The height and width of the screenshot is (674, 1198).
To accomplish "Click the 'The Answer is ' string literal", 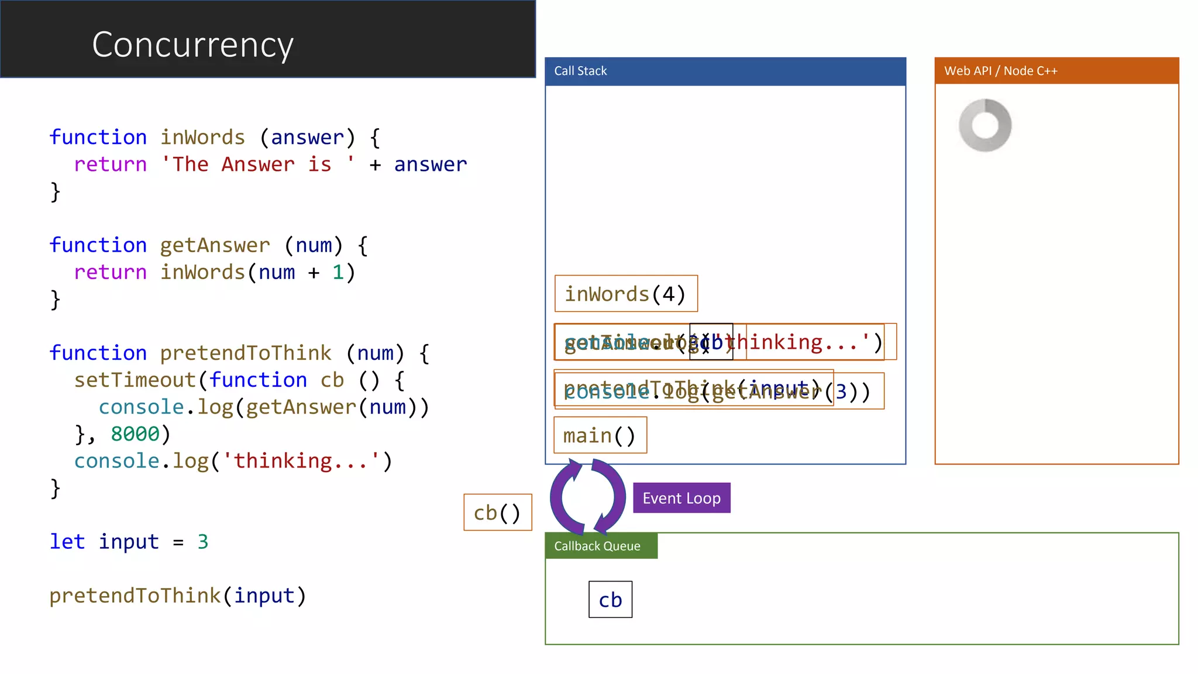I will (x=257, y=164).
